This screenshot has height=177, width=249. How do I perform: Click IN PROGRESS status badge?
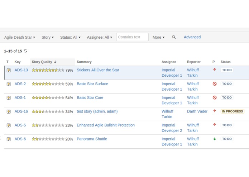(x=232, y=111)
